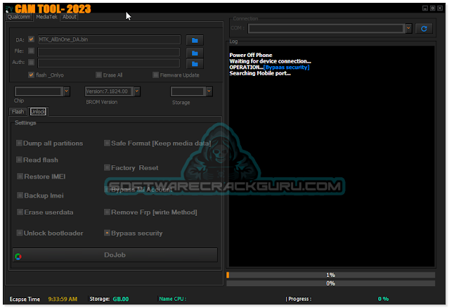Expand the Storage dropdown
The width and height of the screenshot is (449, 308).
click(209, 91)
